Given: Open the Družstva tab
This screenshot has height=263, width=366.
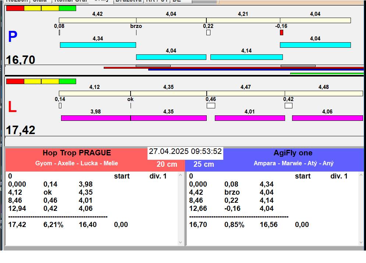Looking at the screenshot, I should pos(128,1).
